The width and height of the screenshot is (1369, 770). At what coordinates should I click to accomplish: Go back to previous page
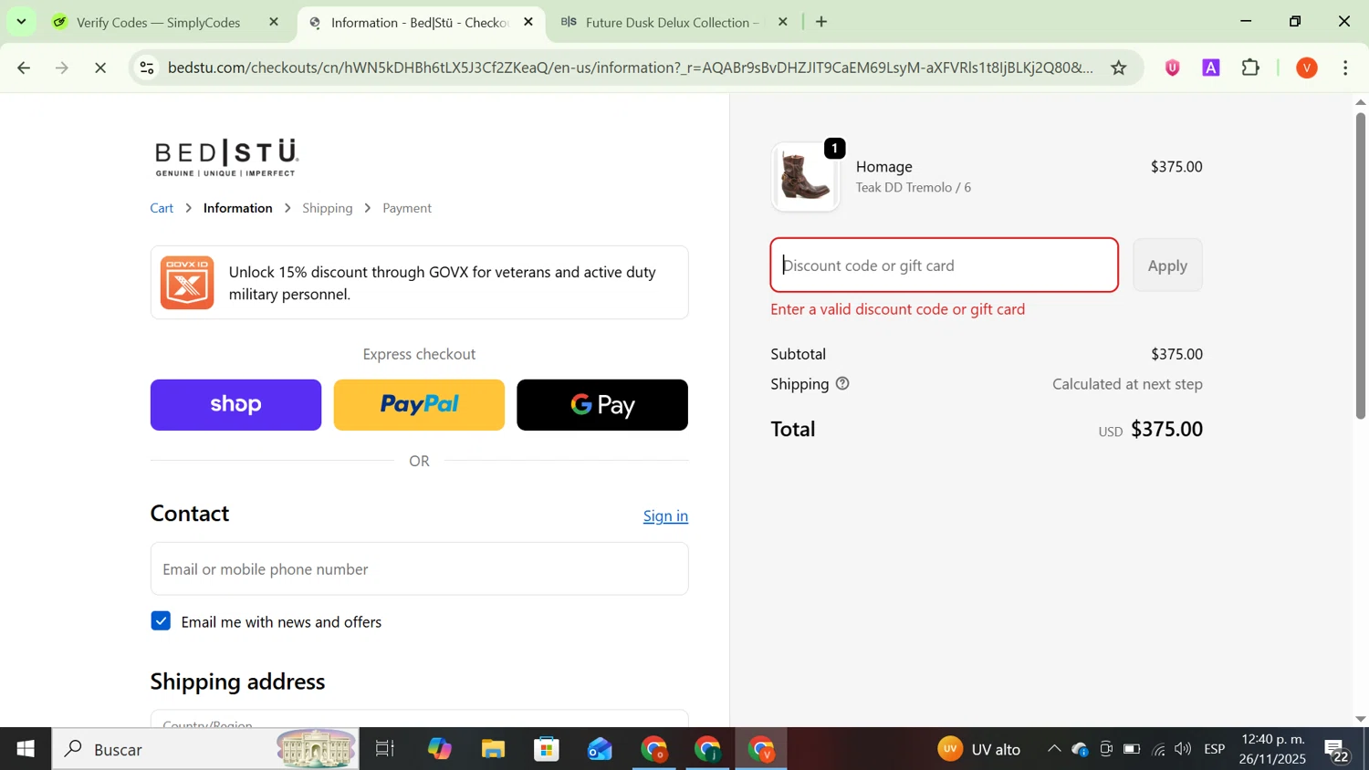24,68
